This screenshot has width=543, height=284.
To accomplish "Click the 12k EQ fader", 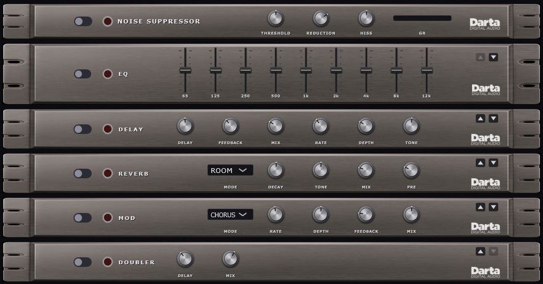I will (427, 71).
